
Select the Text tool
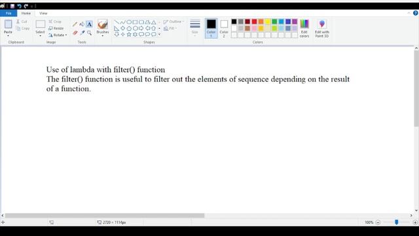tap(89, 24)
